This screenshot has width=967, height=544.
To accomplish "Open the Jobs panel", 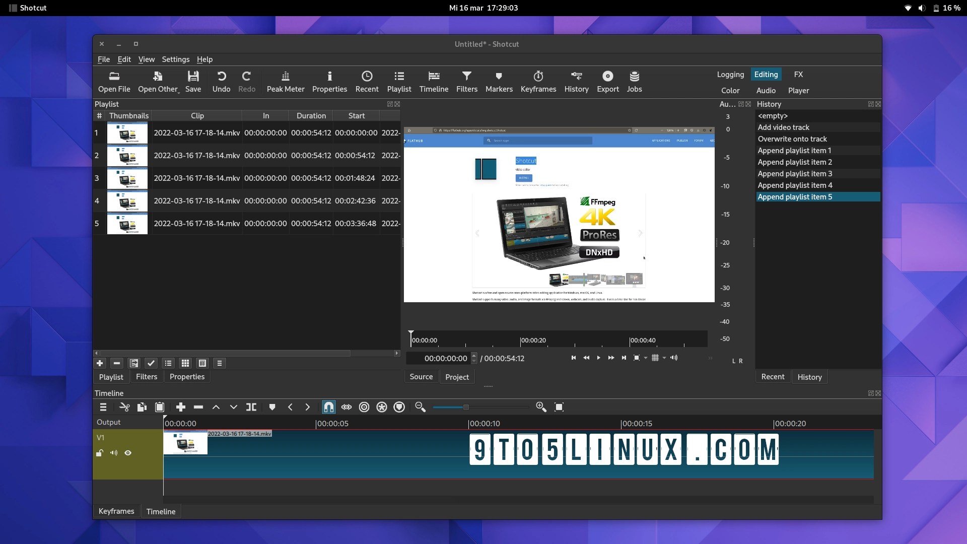I will pos(634,82).
